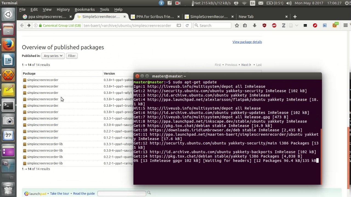Show site information icon in the address bar

click(36, 25)
